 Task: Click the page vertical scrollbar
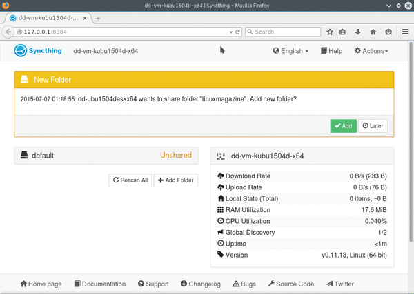411,143
